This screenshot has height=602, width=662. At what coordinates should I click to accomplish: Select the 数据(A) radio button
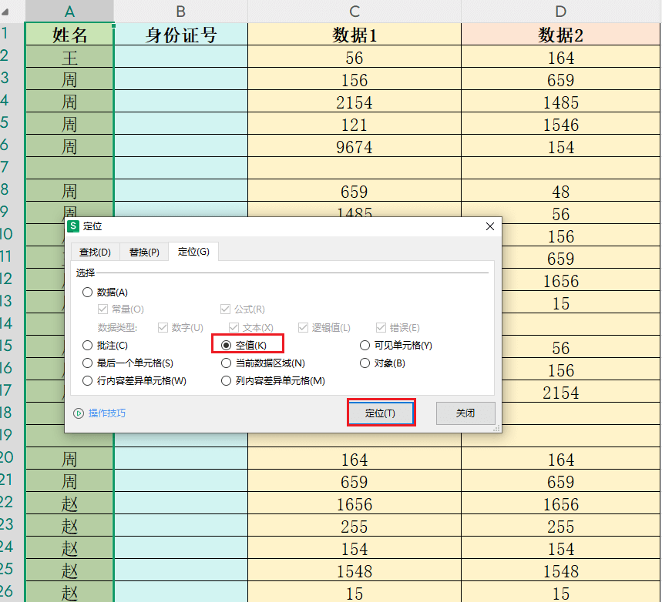coord(87,292)
